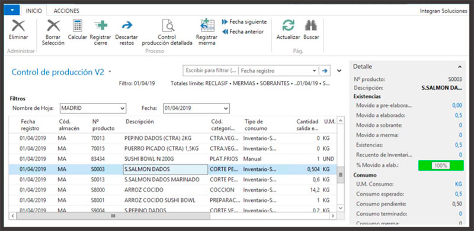Open Consumo terminado value 0
Viewport: 474px width, 231px height.
(x=460, y=213)
